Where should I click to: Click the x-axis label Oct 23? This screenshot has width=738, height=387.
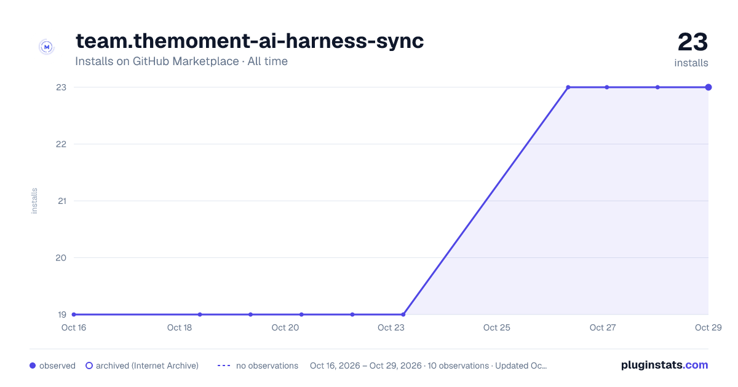391,327
